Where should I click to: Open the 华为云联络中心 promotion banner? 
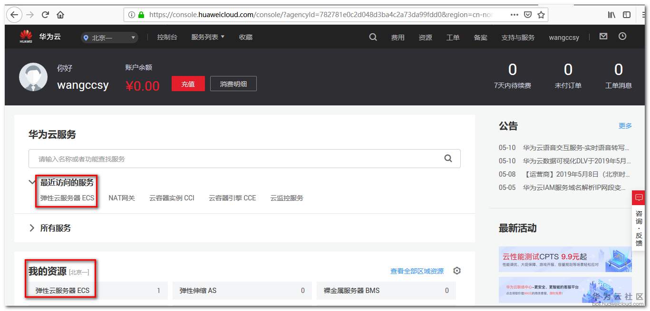point(565,290)
